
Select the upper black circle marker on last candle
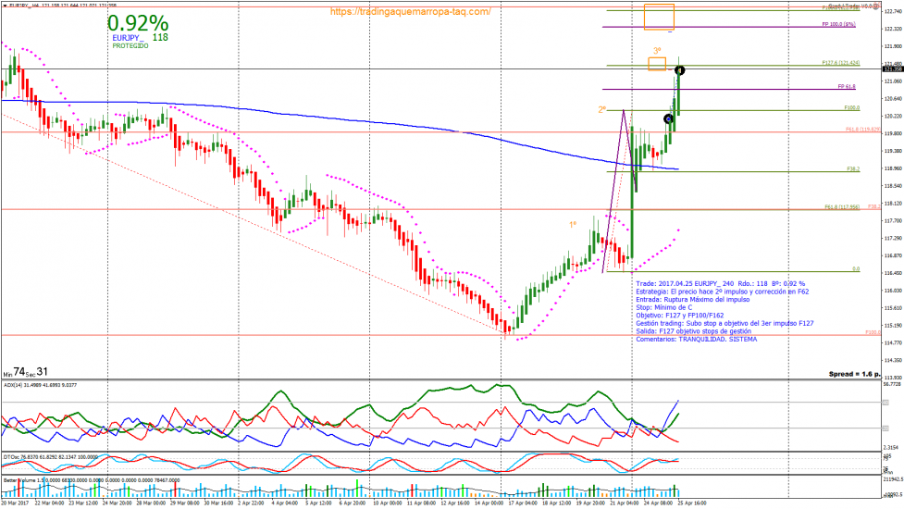[679, 70]
